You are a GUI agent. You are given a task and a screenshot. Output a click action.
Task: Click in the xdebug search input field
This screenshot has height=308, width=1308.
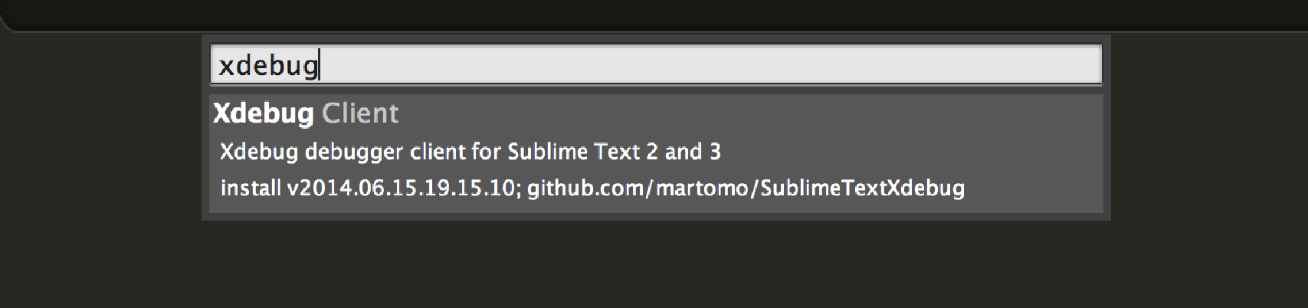pos(656,64)
